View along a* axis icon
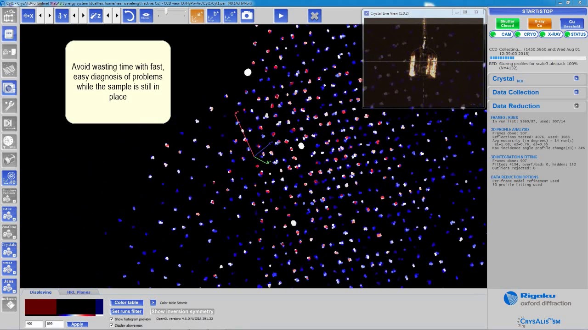The image size is (588, 330). pos(197,16)
